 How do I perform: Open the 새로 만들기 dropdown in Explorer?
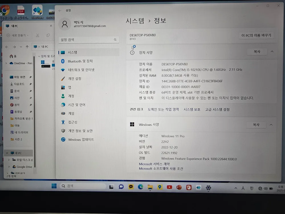pyautogui.click(x=18, y=35)
